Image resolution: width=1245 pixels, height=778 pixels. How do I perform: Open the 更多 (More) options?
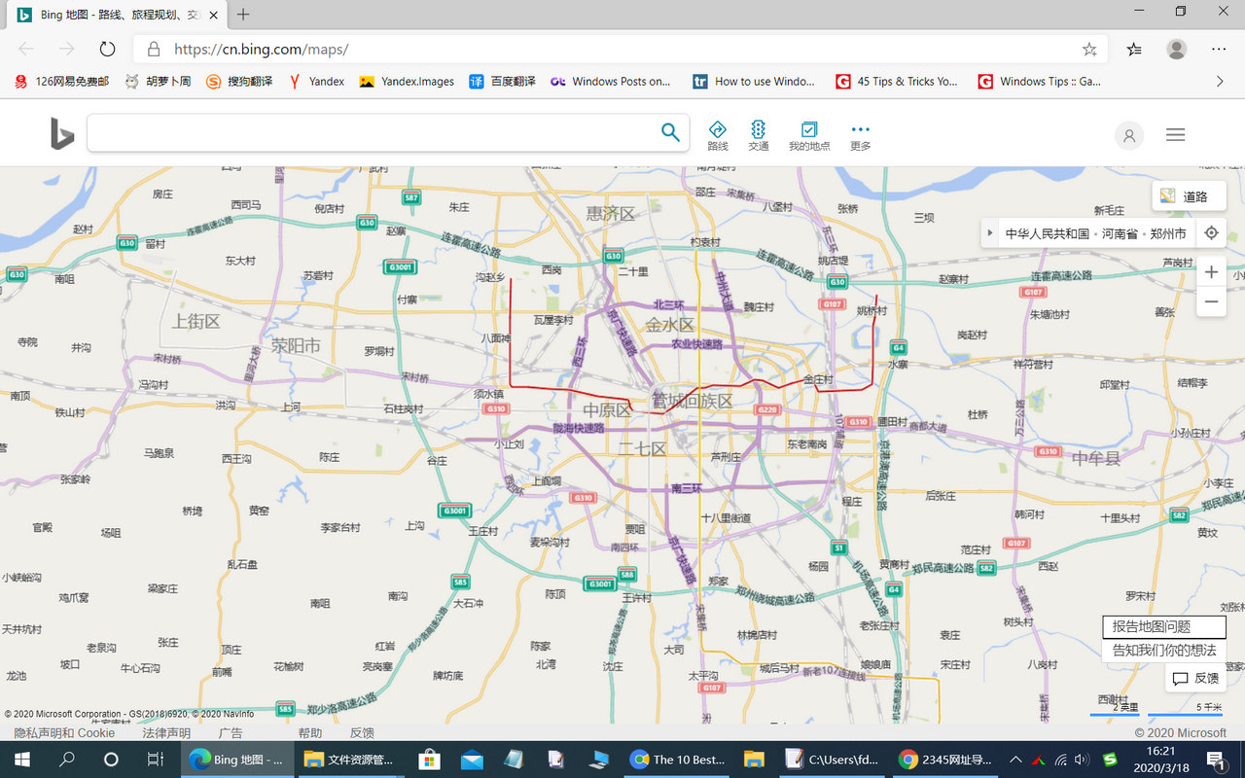pos(859,133)
